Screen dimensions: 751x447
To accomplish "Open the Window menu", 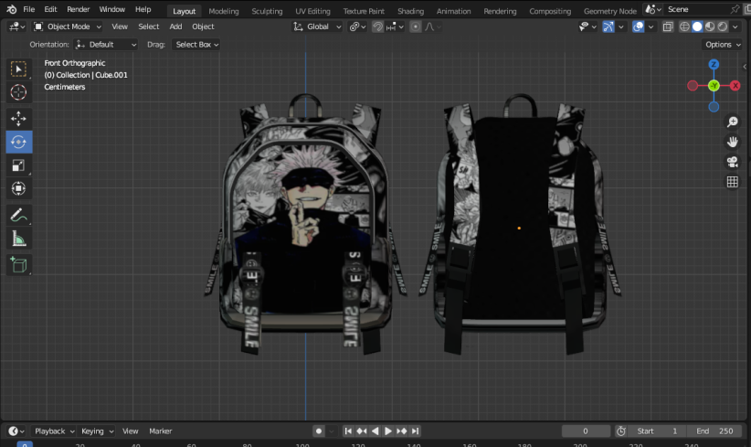I will 112,9.
